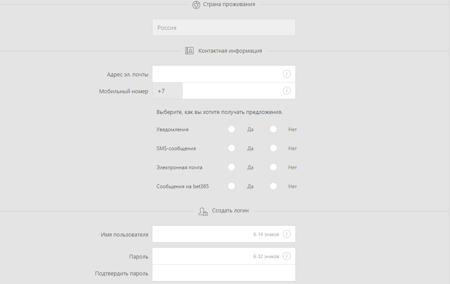
Task: Click the user lock icon beside Создать логин
Action: click(x=203, y=211)
